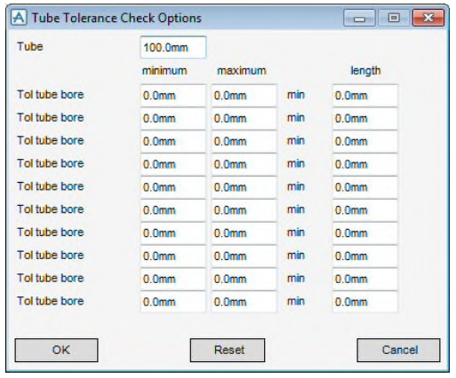Minimize the Tube Tolerance Check Options window
The image size is (456, 378).
click(359, 18)
